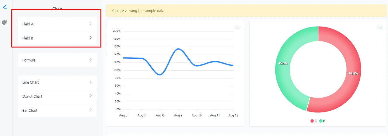The image size is (388, 136).
Task: Open the Line Chart settings item
Action: click(57, 82)
